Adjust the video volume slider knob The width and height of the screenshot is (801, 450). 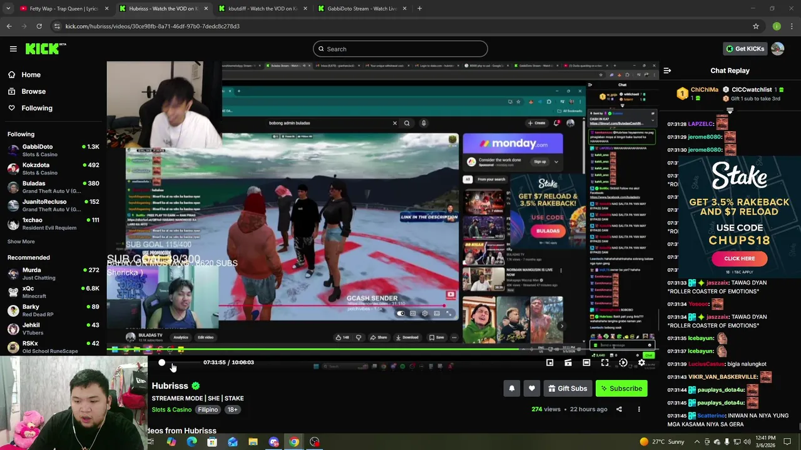point(162,362)
